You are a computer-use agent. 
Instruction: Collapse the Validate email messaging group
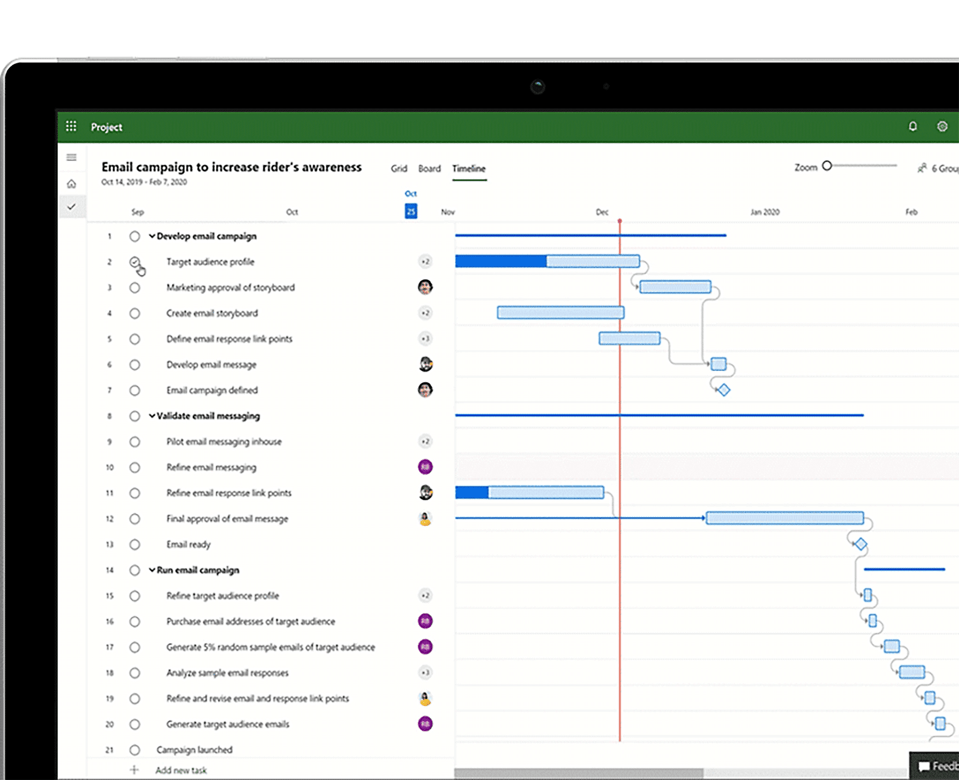[x=153, y=415]
